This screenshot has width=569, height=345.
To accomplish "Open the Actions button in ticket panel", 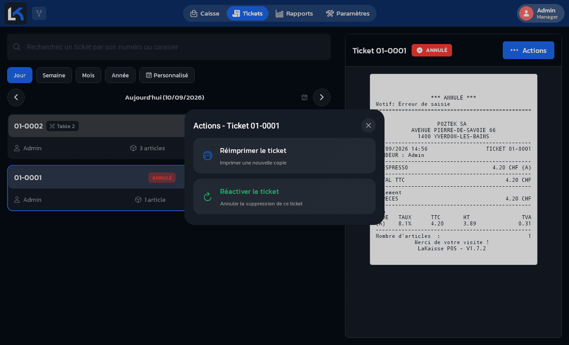I will pos(529,50).
